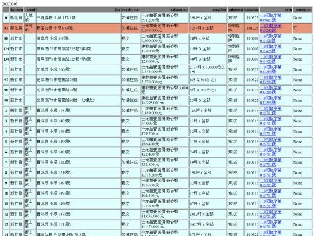Viewport: 315px width, 236px height.
Task: Open the crm link in row 98
Action: click(x=271, y=90)
